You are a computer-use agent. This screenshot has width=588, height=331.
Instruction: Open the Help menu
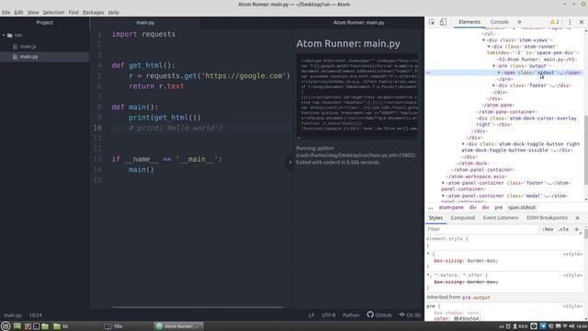pyautogui.click(x=114, y=12)
